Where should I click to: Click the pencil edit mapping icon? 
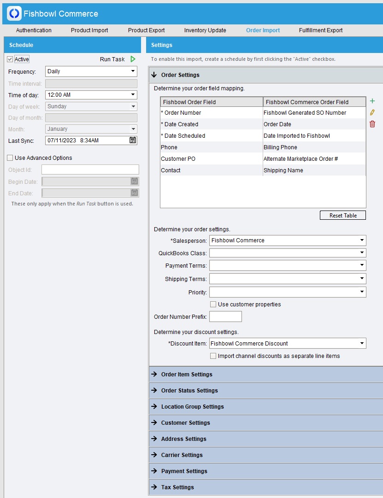tap(372, 112)
